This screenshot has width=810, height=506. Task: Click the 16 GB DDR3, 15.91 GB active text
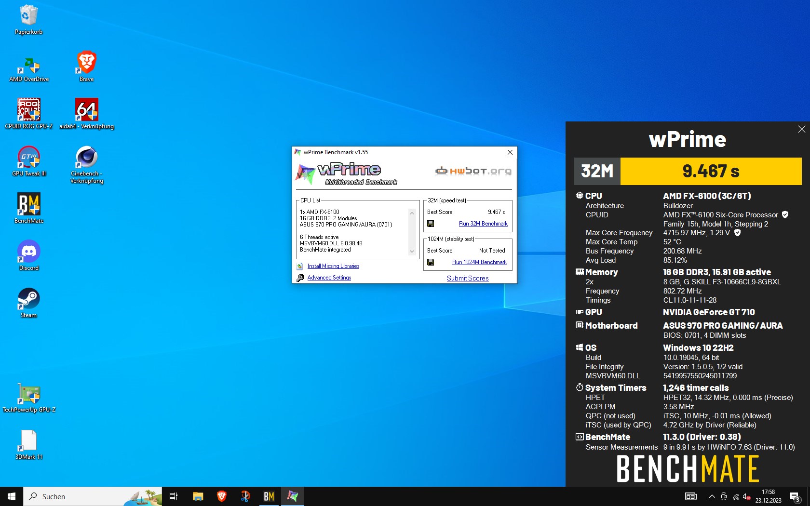click(717, 272)
